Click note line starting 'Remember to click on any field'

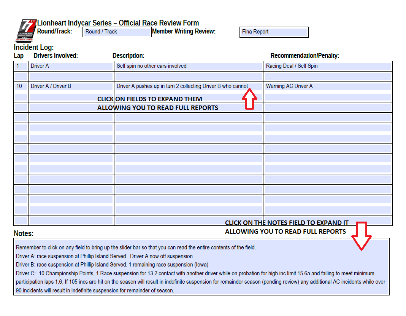click(x=136, y=247)
